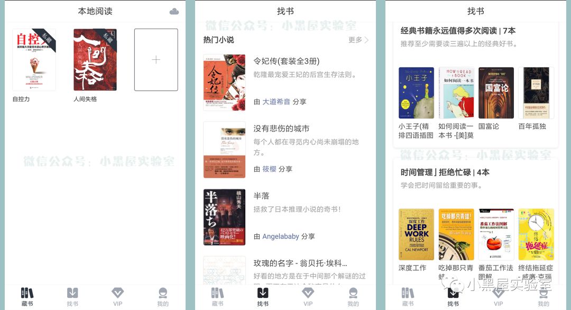Open VIP diamond icon in left panel
The image size is (571, 310).
tap(117, 293)
